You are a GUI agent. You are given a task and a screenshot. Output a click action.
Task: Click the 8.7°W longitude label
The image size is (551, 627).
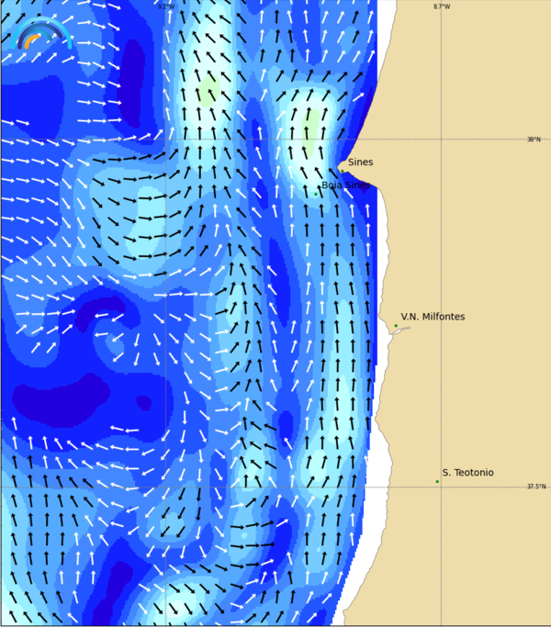442,6
